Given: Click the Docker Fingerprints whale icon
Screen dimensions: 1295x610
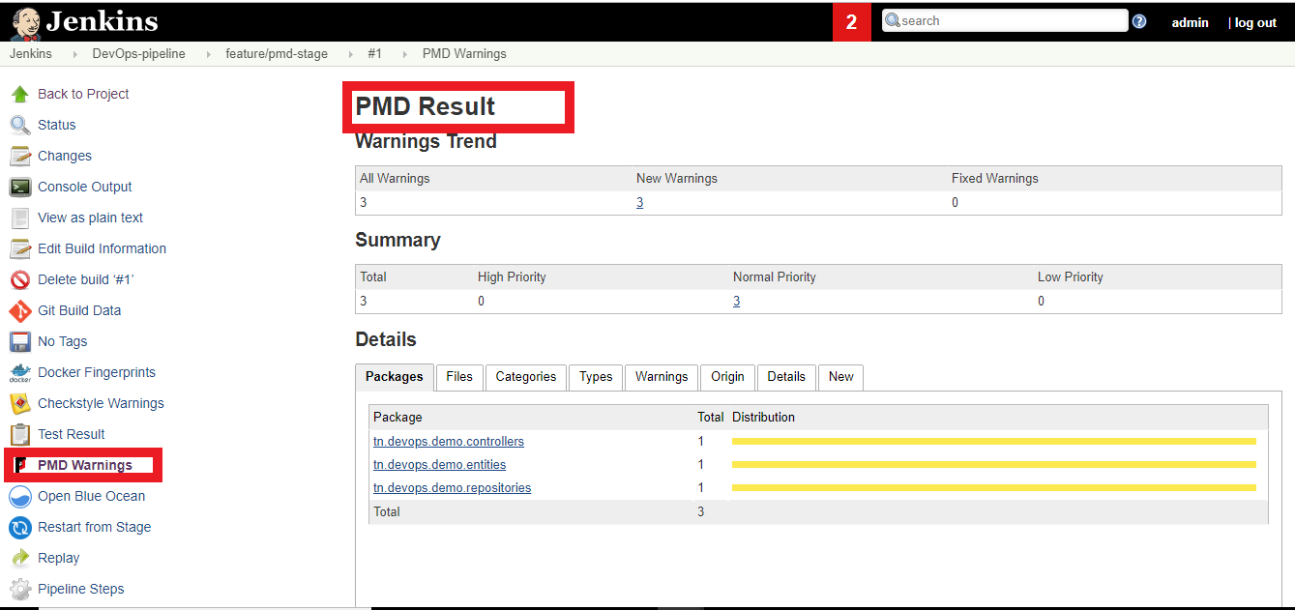Looking at the screenshot, I should (20, 372).
